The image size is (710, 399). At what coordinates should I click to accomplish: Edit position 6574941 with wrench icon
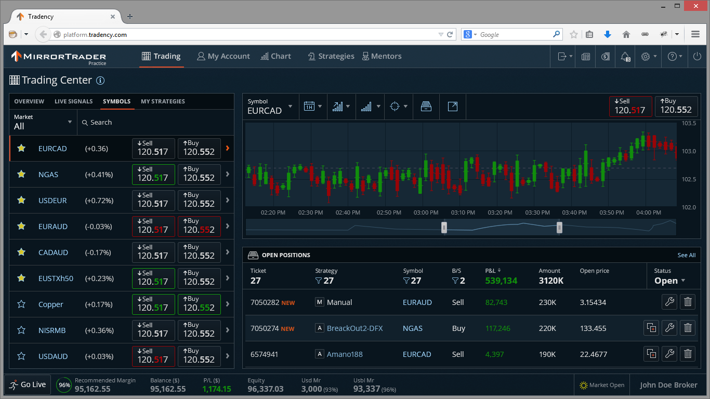coord(669,354)
